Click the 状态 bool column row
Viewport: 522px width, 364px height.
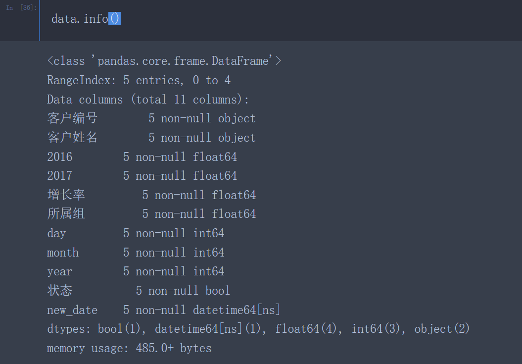point(139,291)
